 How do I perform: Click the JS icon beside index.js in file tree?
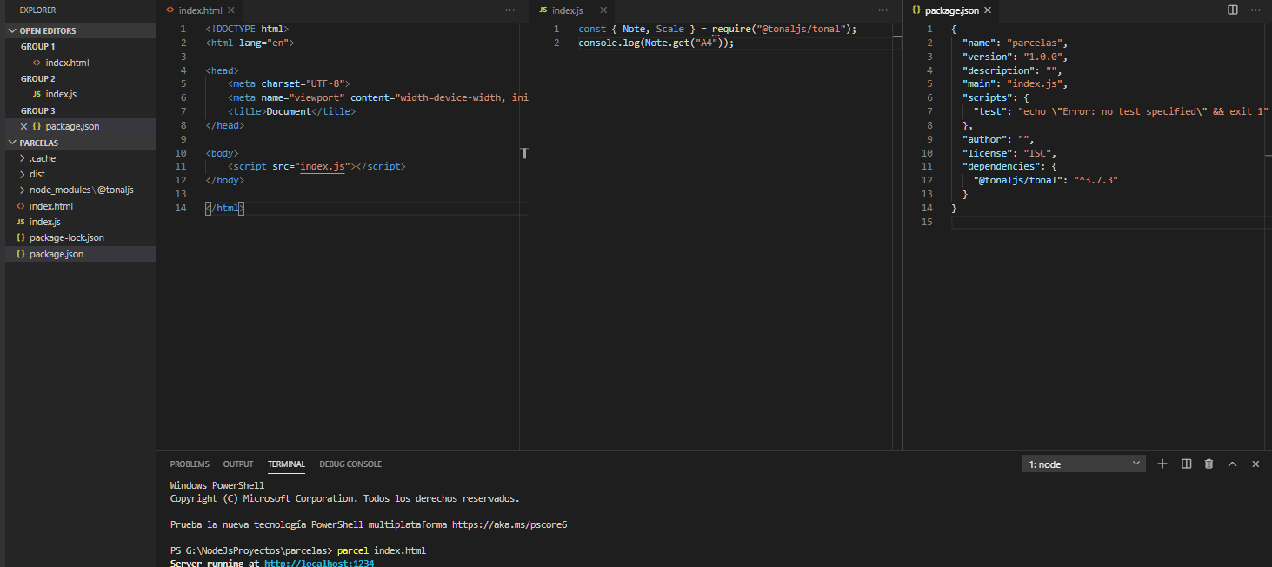[21, 222]
